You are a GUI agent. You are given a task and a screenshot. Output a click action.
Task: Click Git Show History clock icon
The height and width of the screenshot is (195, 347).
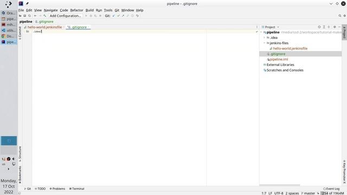(132, 16)
